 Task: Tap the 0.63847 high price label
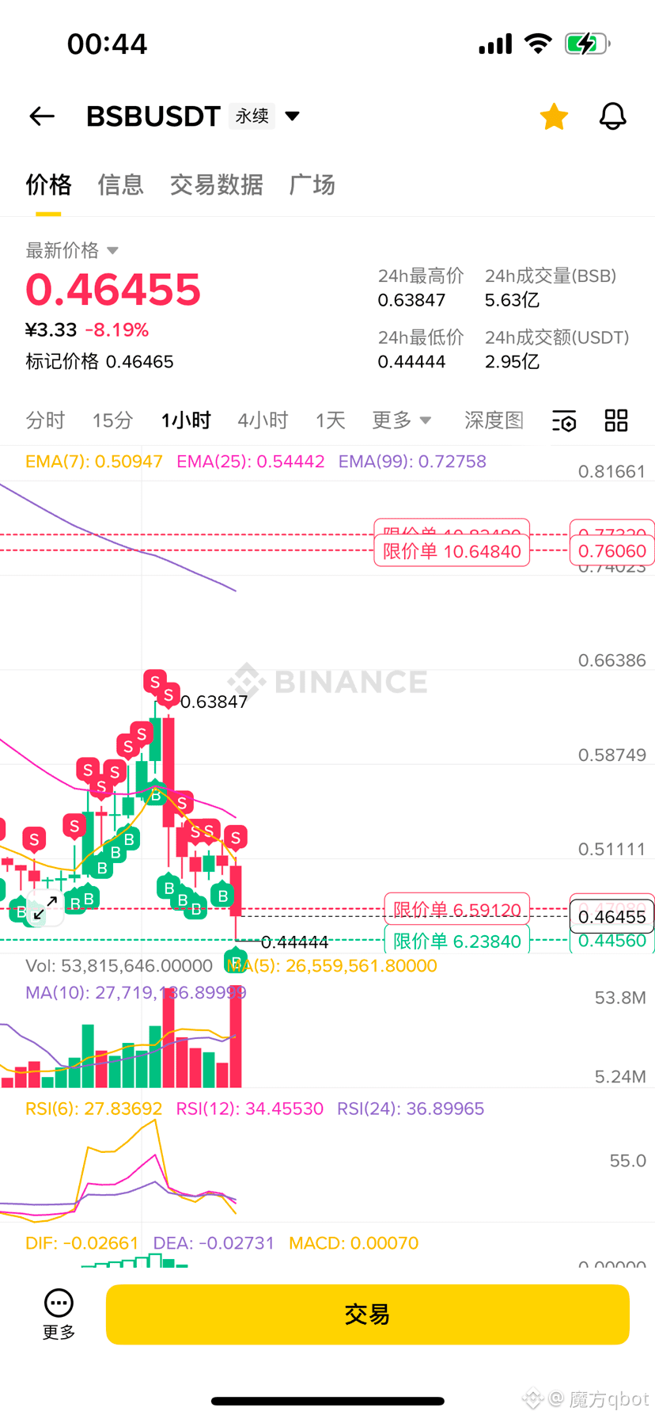[214, 702]
